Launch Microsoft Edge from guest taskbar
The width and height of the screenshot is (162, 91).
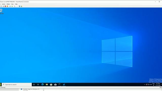point(43,84)
